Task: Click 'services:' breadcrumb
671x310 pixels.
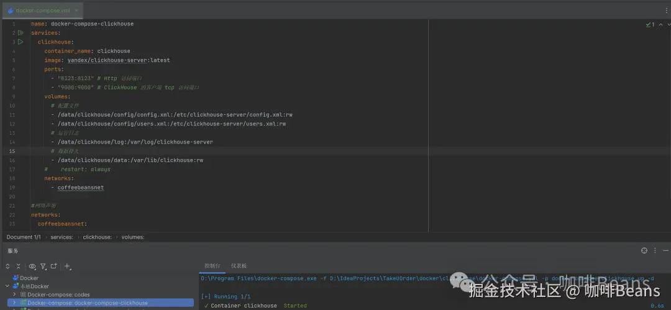Action: [x=62, y=237]
